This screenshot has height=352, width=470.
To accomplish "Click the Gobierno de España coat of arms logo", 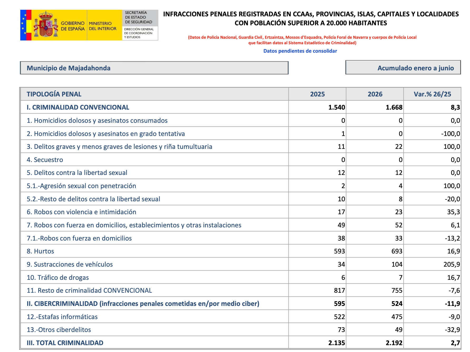I will point(46,25).
